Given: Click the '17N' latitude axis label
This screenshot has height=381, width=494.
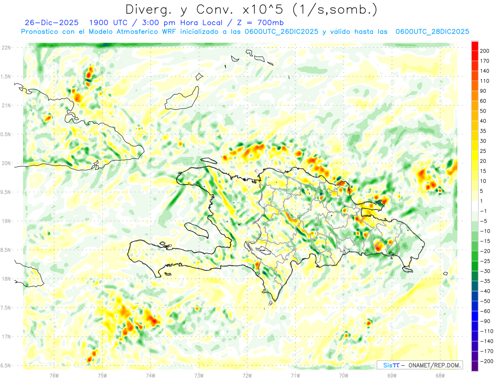Looking at the screenshot, I should coord(7,337).
